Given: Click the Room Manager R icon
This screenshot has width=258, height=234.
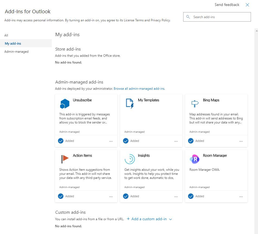Looking at the screenshot, I should pyautogui.click(x=195, y=159).
